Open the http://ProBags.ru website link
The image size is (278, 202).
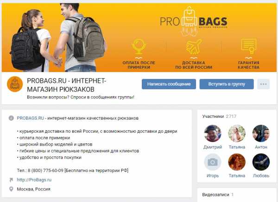pos(34,180)
